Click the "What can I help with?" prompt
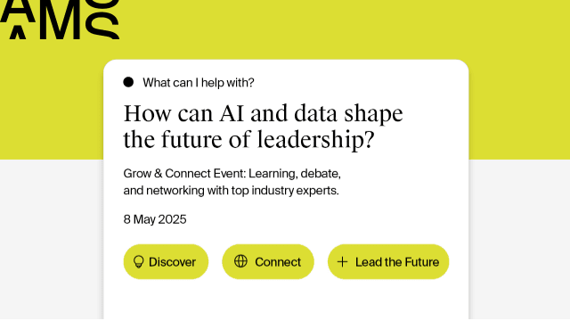The image size is (570, 321). 199,83
